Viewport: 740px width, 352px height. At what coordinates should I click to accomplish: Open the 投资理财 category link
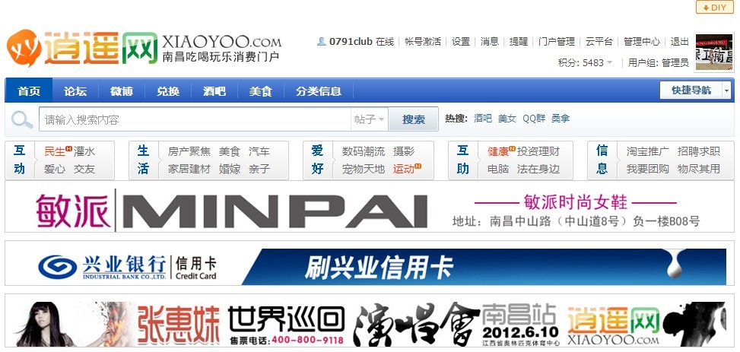538,151
